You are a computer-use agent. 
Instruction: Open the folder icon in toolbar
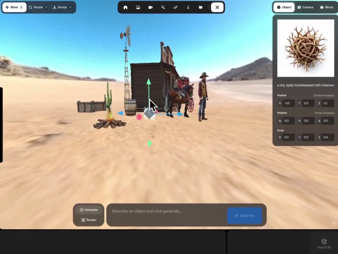tap(201, 7)
